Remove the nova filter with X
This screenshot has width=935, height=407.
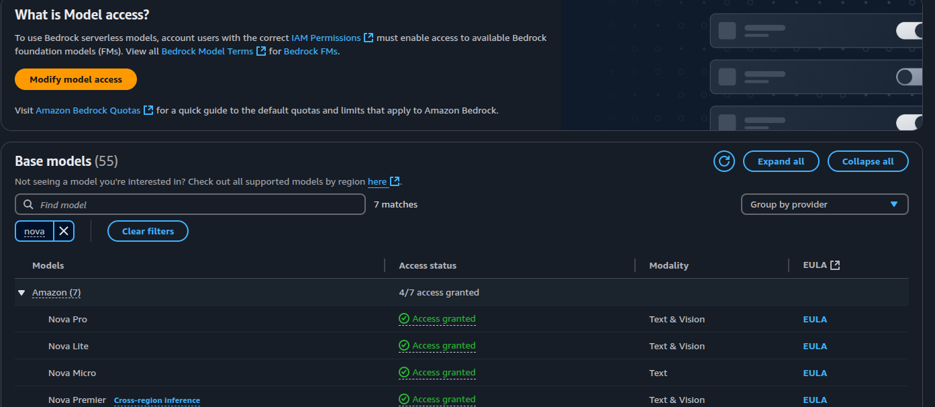(64, 231)
